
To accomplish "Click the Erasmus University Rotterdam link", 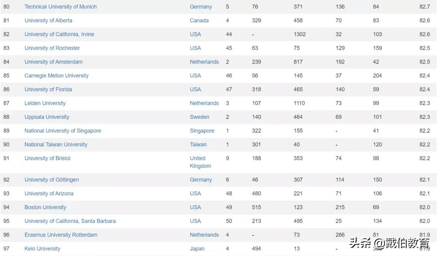I will coord(61,235).
